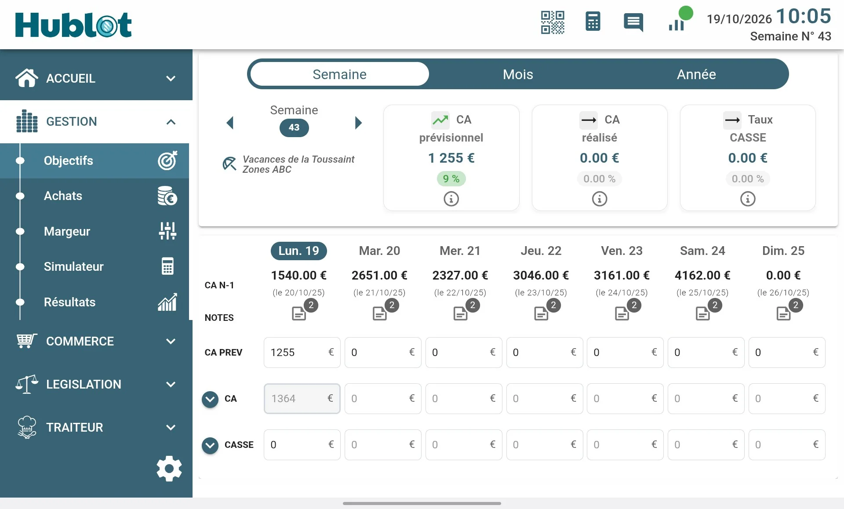Open the messages chat icon
This screenshot has height=509, width=844.
633,22
